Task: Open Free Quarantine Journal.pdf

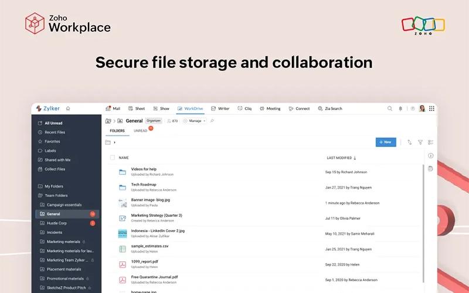Action: tap(154, 277)
